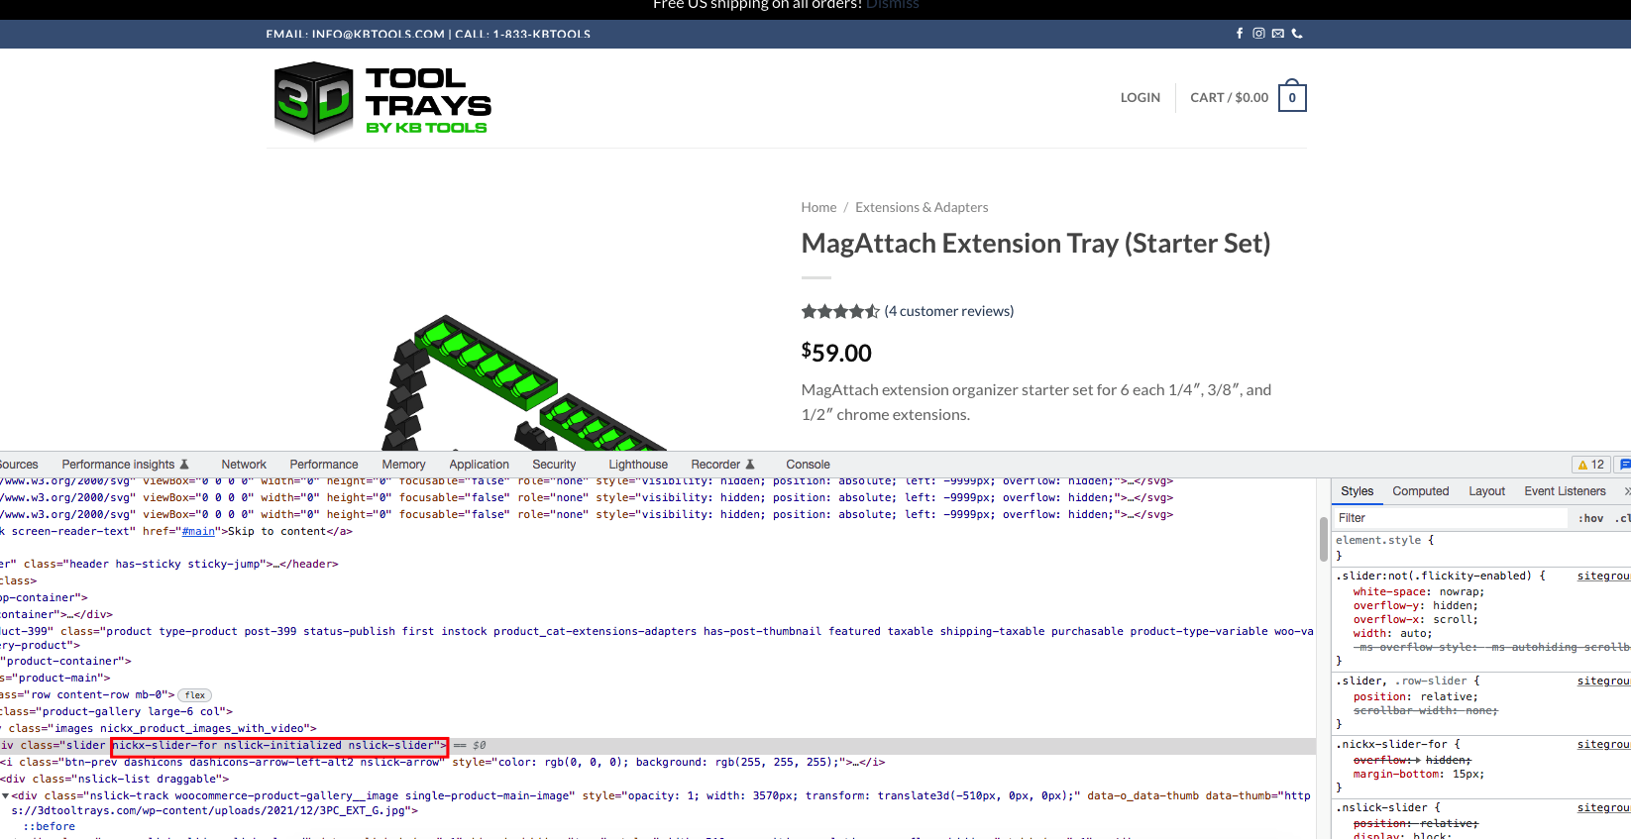The width and height of the screenshot is (1631, 839).
Task: Select the screen-reader-text Skip to content row
Action: pyautogui.click(x=658, y=532)
